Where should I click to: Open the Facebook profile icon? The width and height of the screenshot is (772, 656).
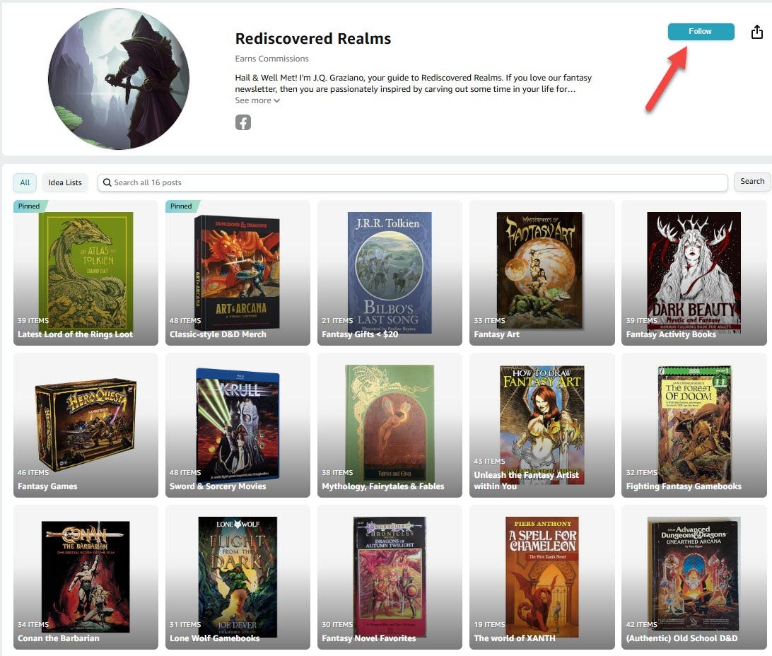coord(242,122)
